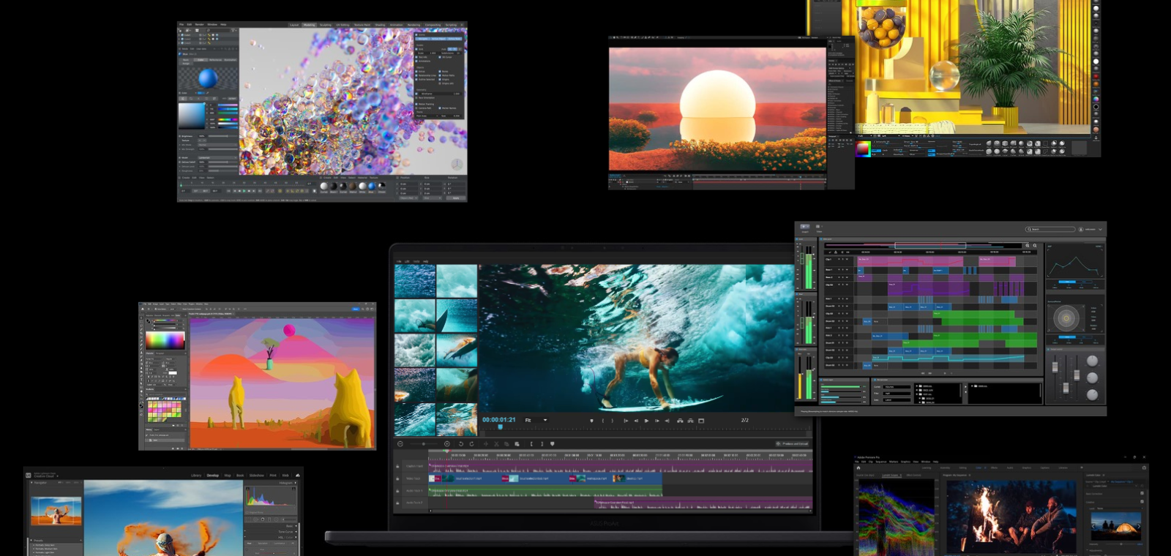1171x556 pixels.
Task: Play the surfer clip in the video editor
Action: click(x=646, y=421)
